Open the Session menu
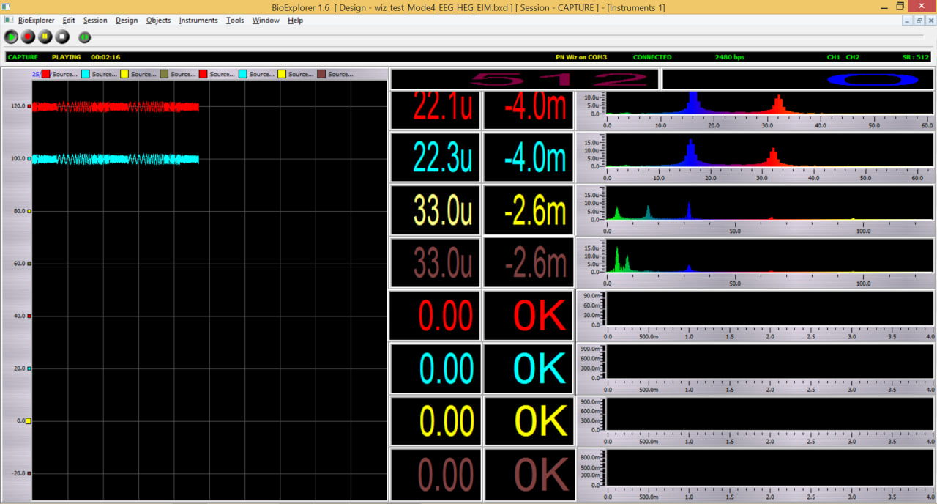 point(95,21)
